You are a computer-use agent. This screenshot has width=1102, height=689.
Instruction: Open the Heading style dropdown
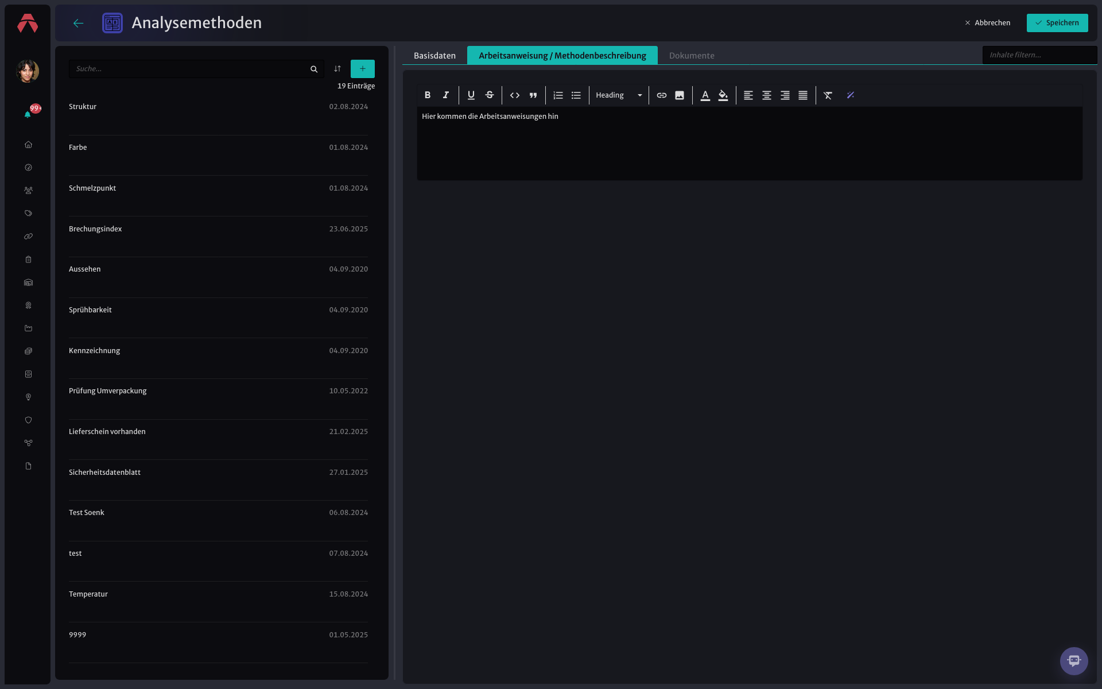coord(619,95)
